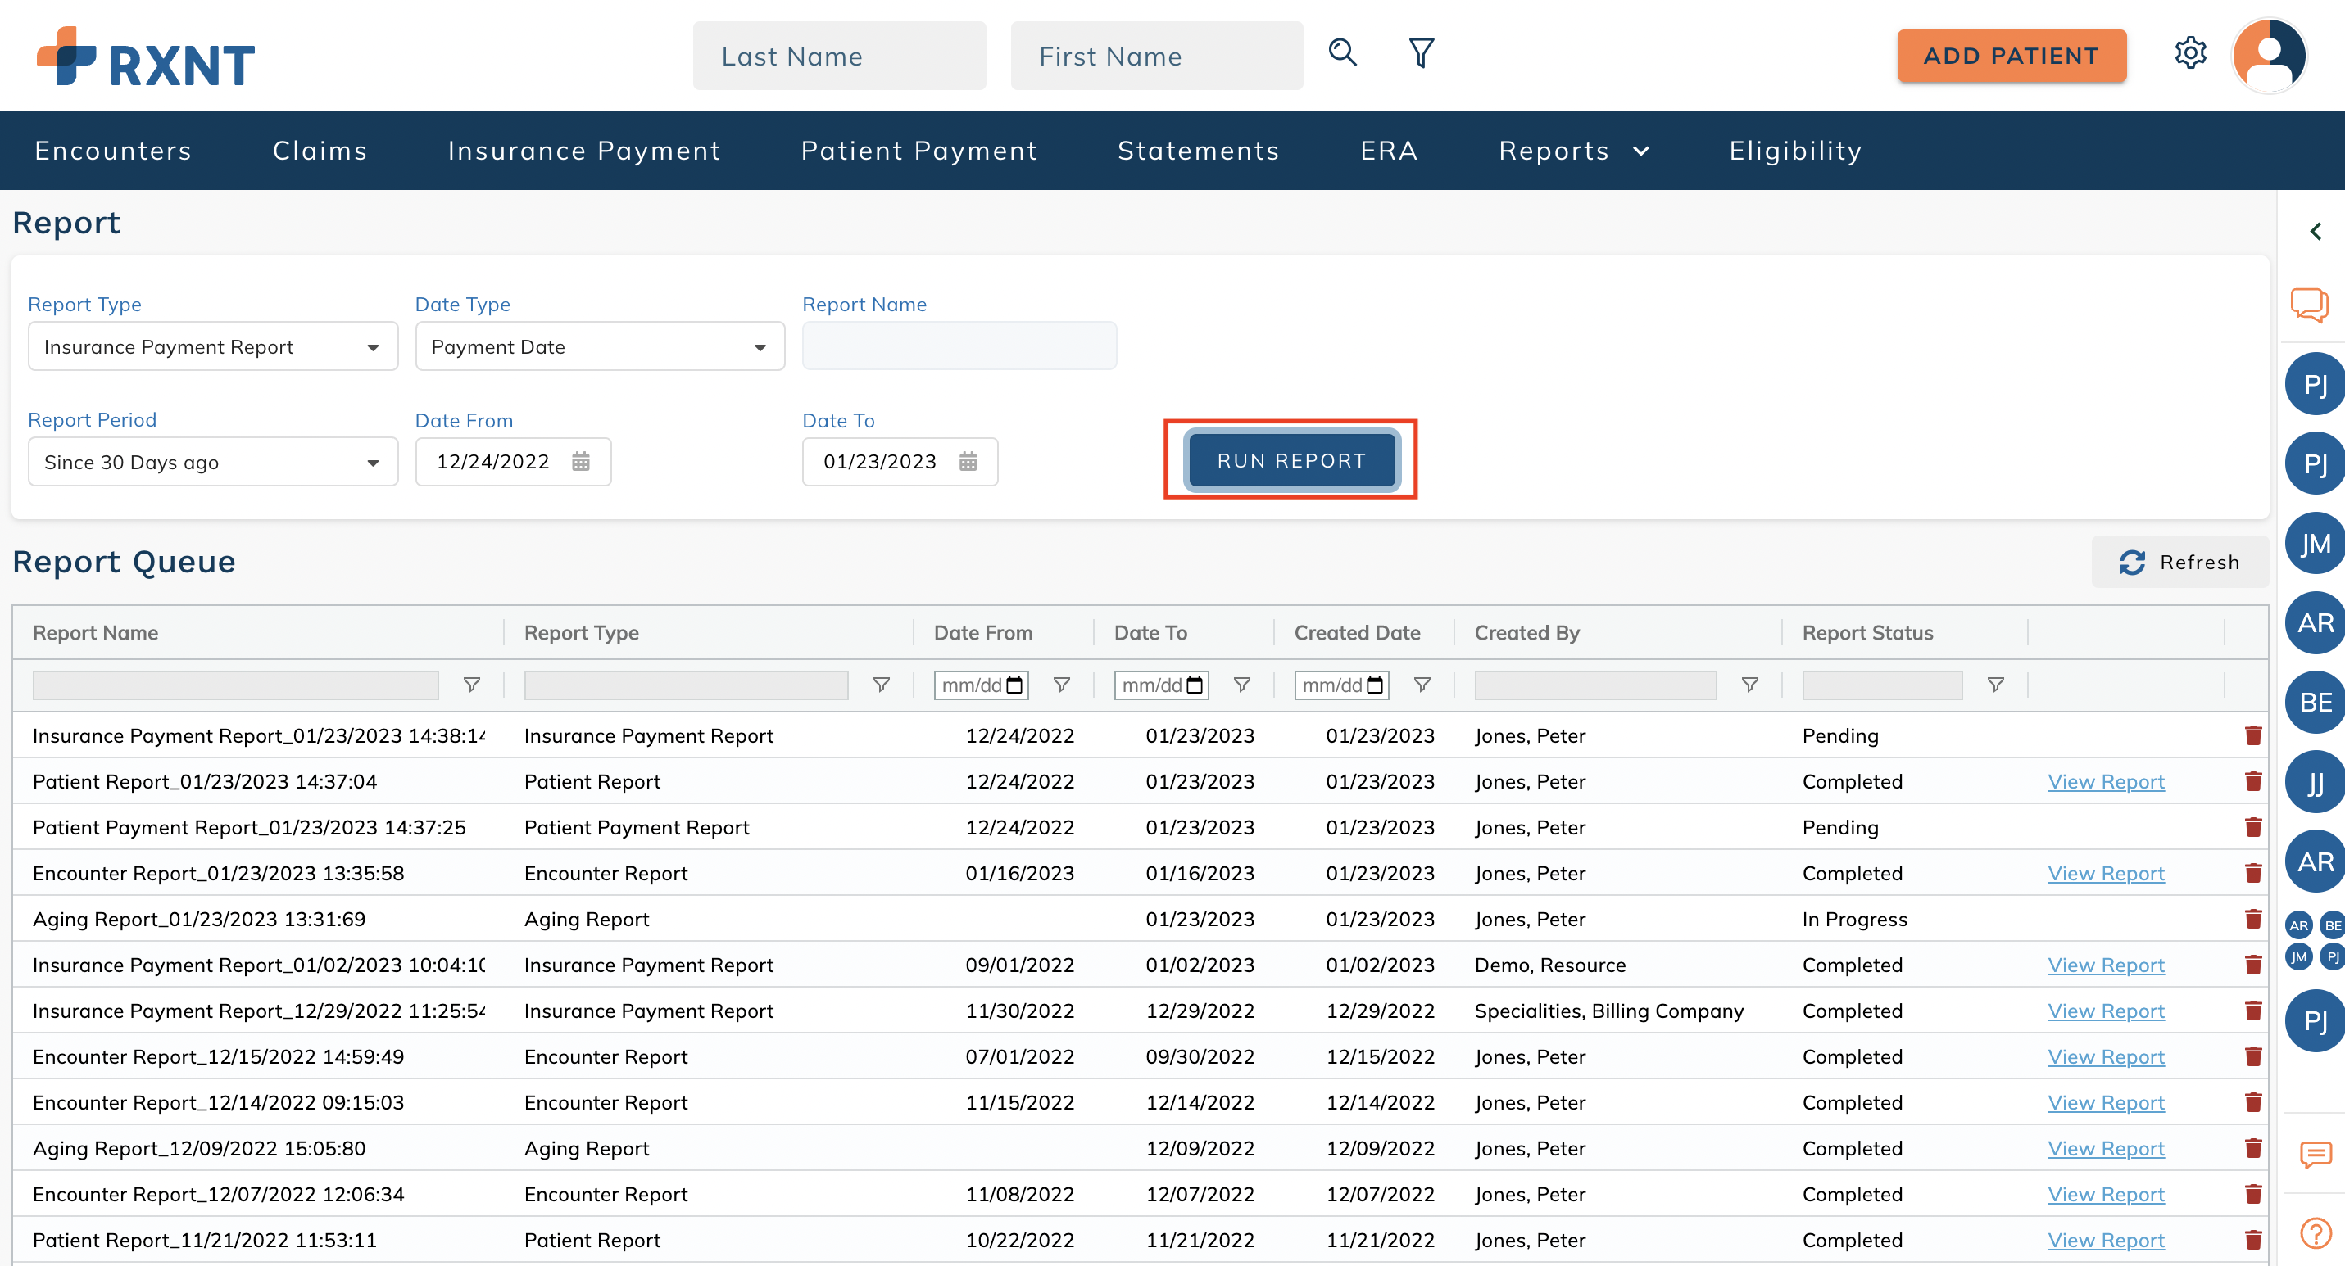Open the BE avatar in sidebar
This screenshot has height=1266, width=2345.
(x=2315, y=702)
